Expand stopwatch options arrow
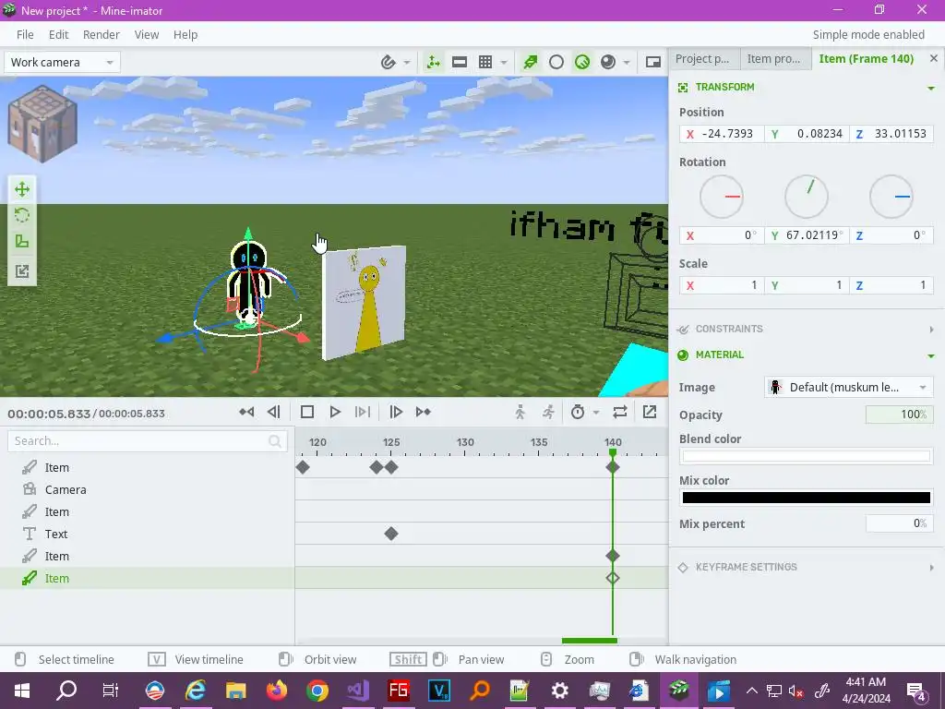Viewport: 945px width, 709px height. pos(596,413)
